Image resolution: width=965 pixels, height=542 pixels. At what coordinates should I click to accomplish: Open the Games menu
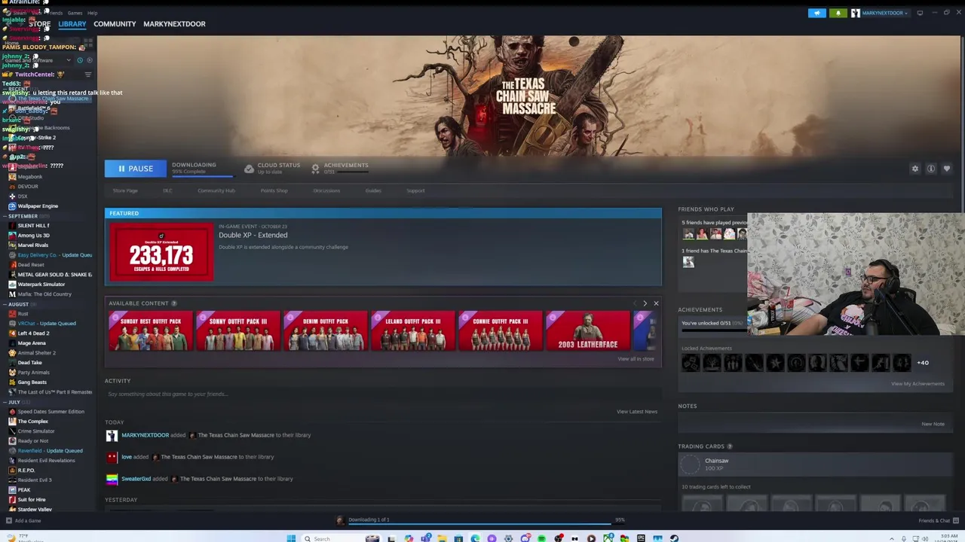pos(75,13)
